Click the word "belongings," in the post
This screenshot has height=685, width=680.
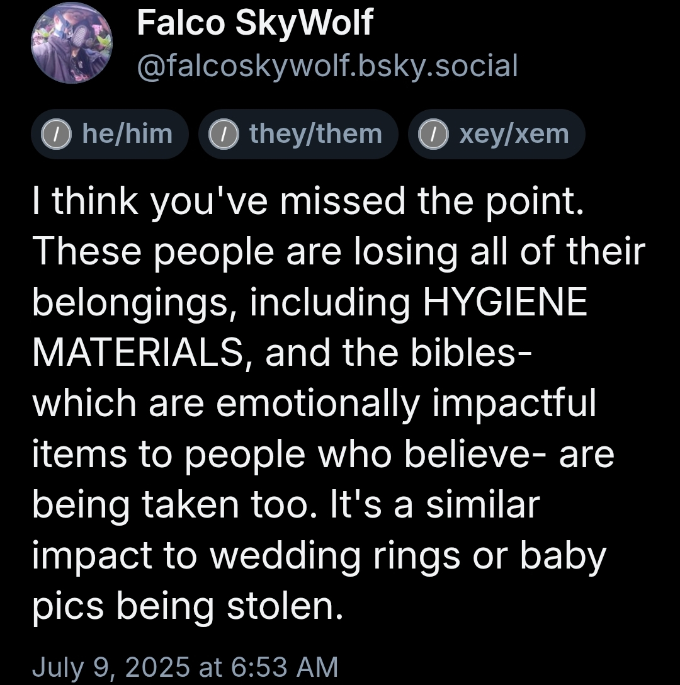pos(133,302)
